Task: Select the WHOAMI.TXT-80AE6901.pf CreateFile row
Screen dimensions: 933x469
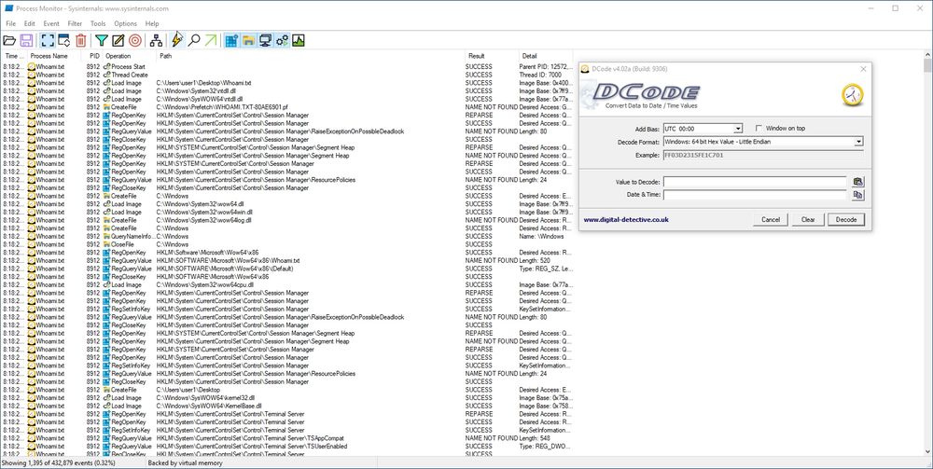Action: [x=288, y=107]
